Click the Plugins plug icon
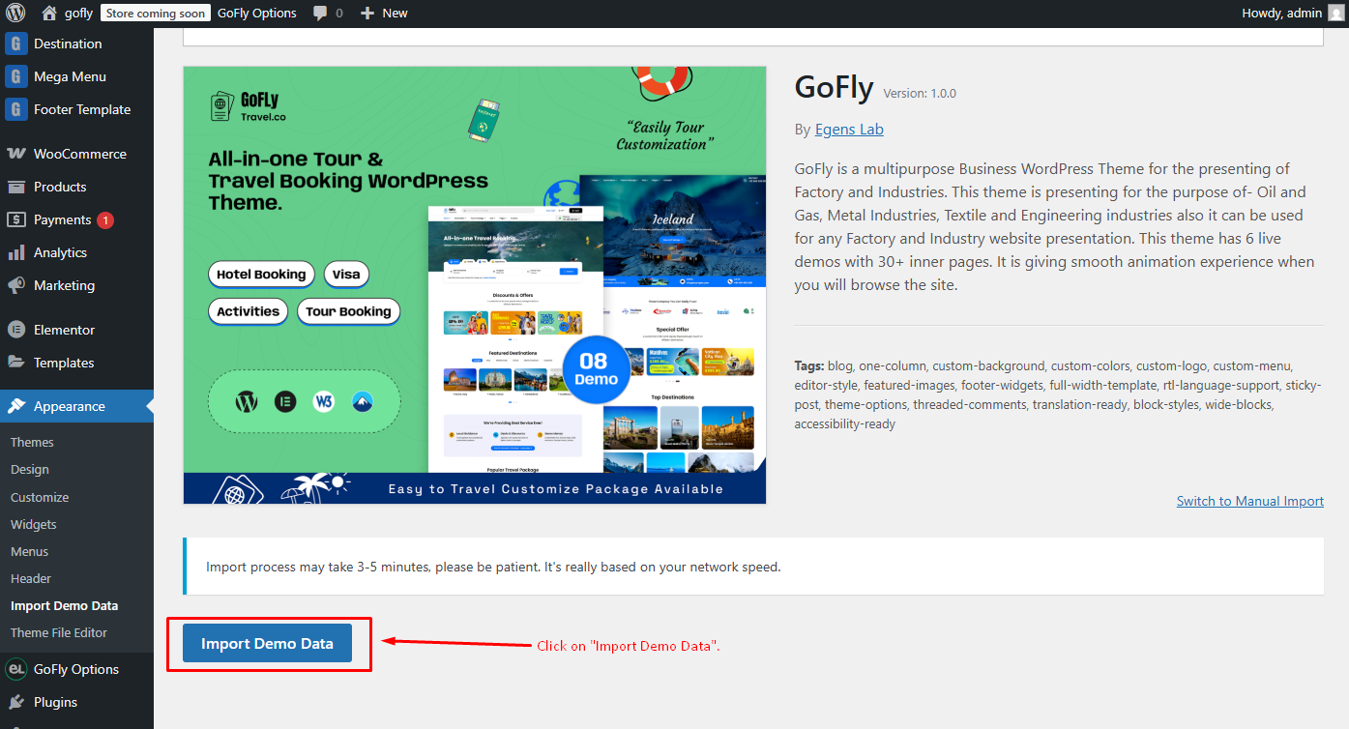The image size is (1349, 729). tap(16, 702)
